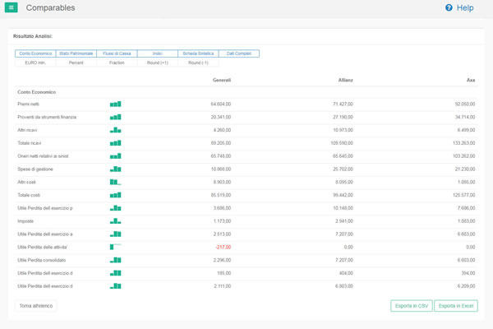Click the chart icon for Utile Perdita dell esercizio a
Image resolution: width=493 pixels, height=329 pixels.
click(x=115, y=234)
